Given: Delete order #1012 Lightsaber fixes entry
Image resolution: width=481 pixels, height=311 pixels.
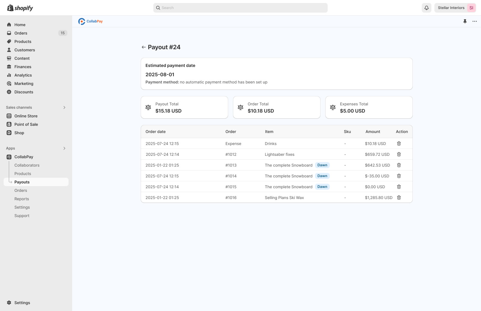Looking at the screenshot, I should click(x=399, y=154).
